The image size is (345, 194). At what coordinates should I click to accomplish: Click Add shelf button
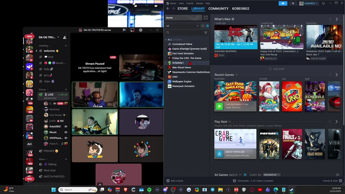(x=277, y=69)
